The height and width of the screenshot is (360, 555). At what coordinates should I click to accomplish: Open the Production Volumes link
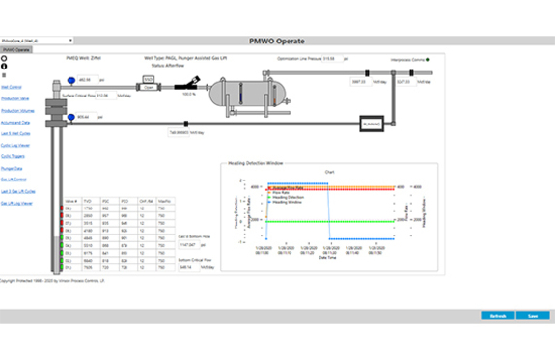[x=17, y=111]
